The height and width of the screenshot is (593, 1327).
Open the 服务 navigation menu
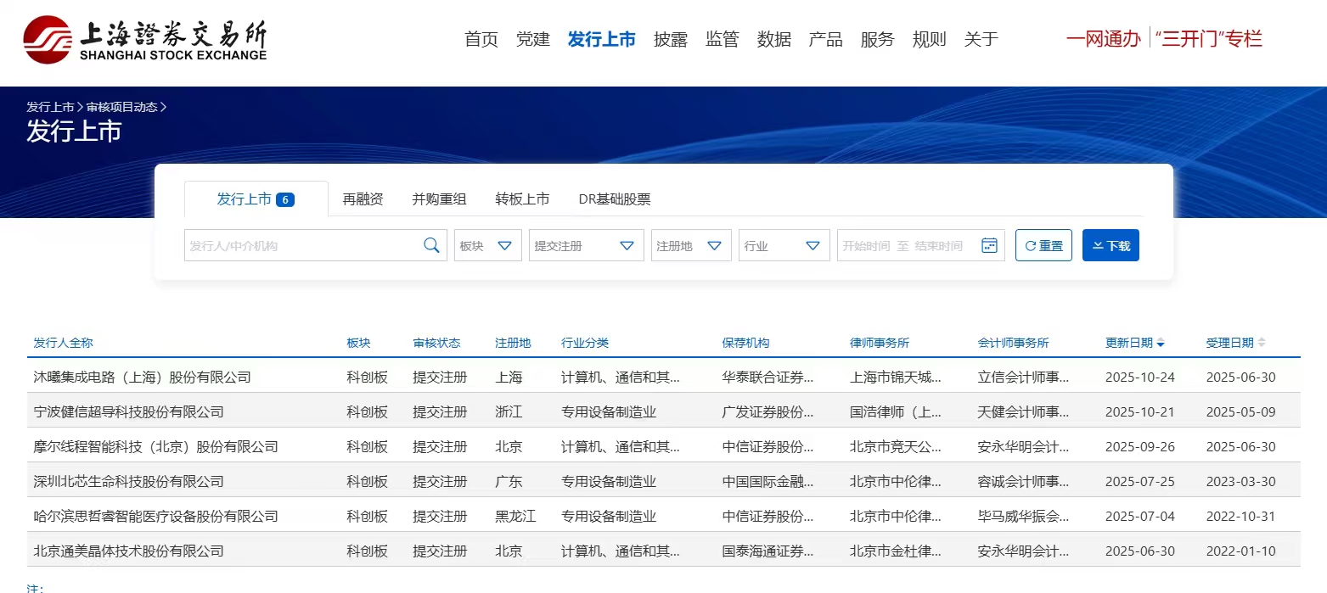878,39
